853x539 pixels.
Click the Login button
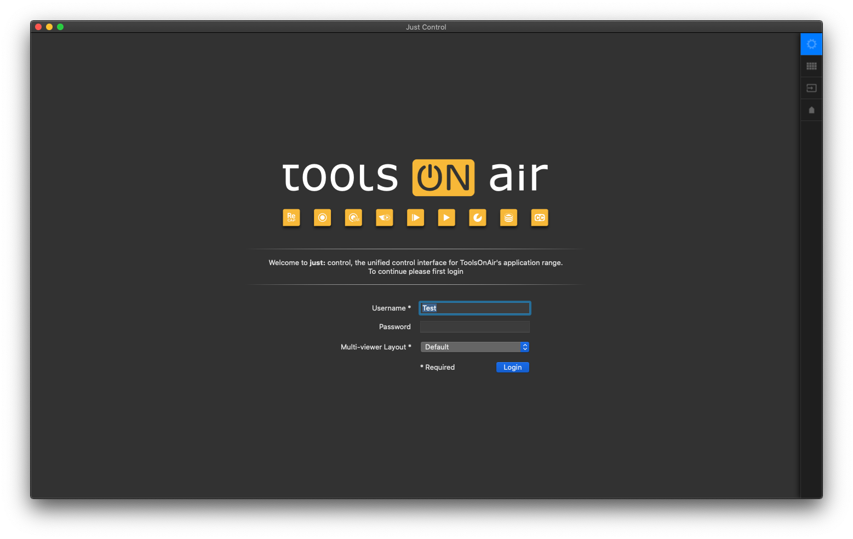click(513, 367)
